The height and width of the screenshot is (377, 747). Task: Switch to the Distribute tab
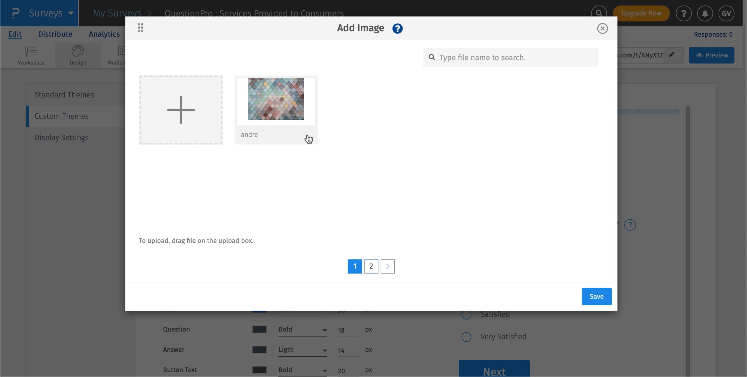[55, 34]
